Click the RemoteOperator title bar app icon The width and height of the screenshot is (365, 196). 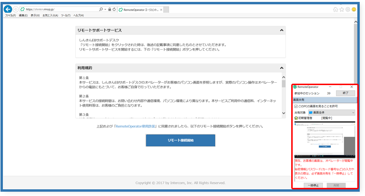click(295, 87)
